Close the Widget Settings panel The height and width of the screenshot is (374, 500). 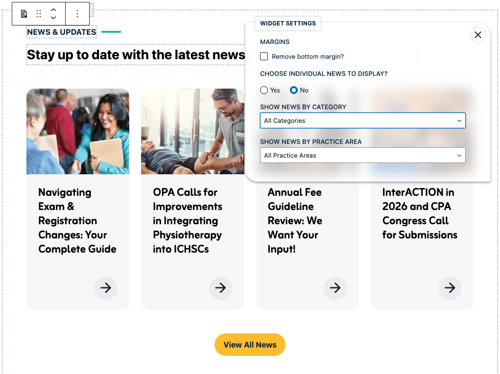point(478,35)
